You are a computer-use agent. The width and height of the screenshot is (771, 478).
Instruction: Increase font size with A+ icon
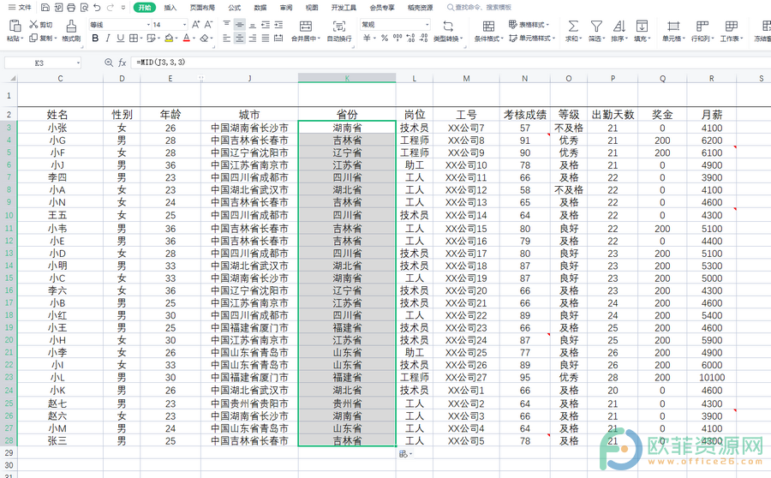click(195, 24)
